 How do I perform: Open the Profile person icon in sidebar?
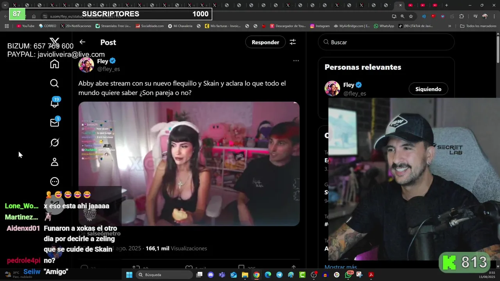(x=55, y=162)
